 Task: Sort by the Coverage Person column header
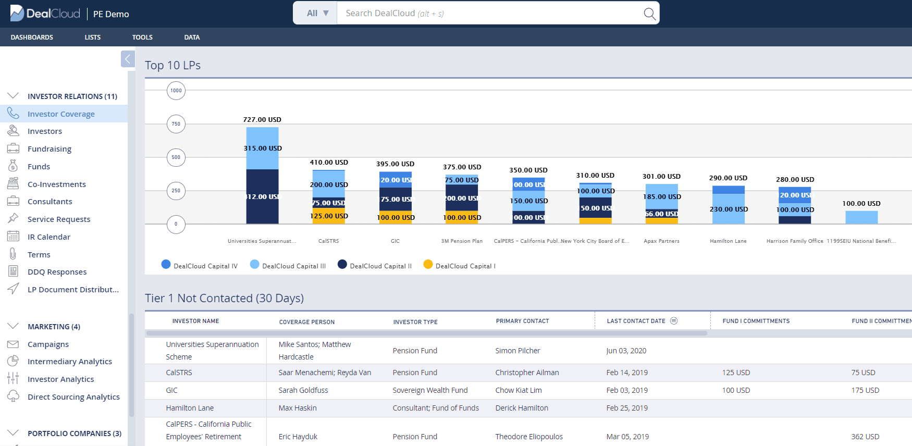point(307,322)
